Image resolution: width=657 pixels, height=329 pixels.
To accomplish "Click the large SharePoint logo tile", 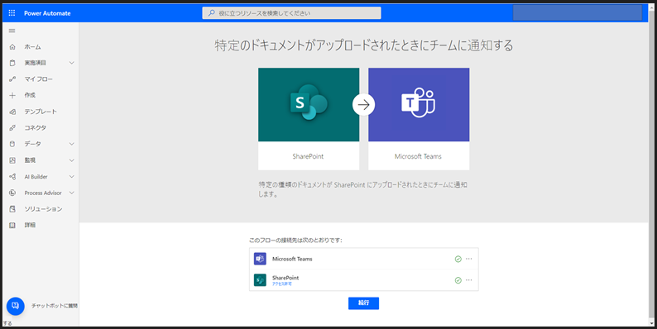I will coord(309,105).
